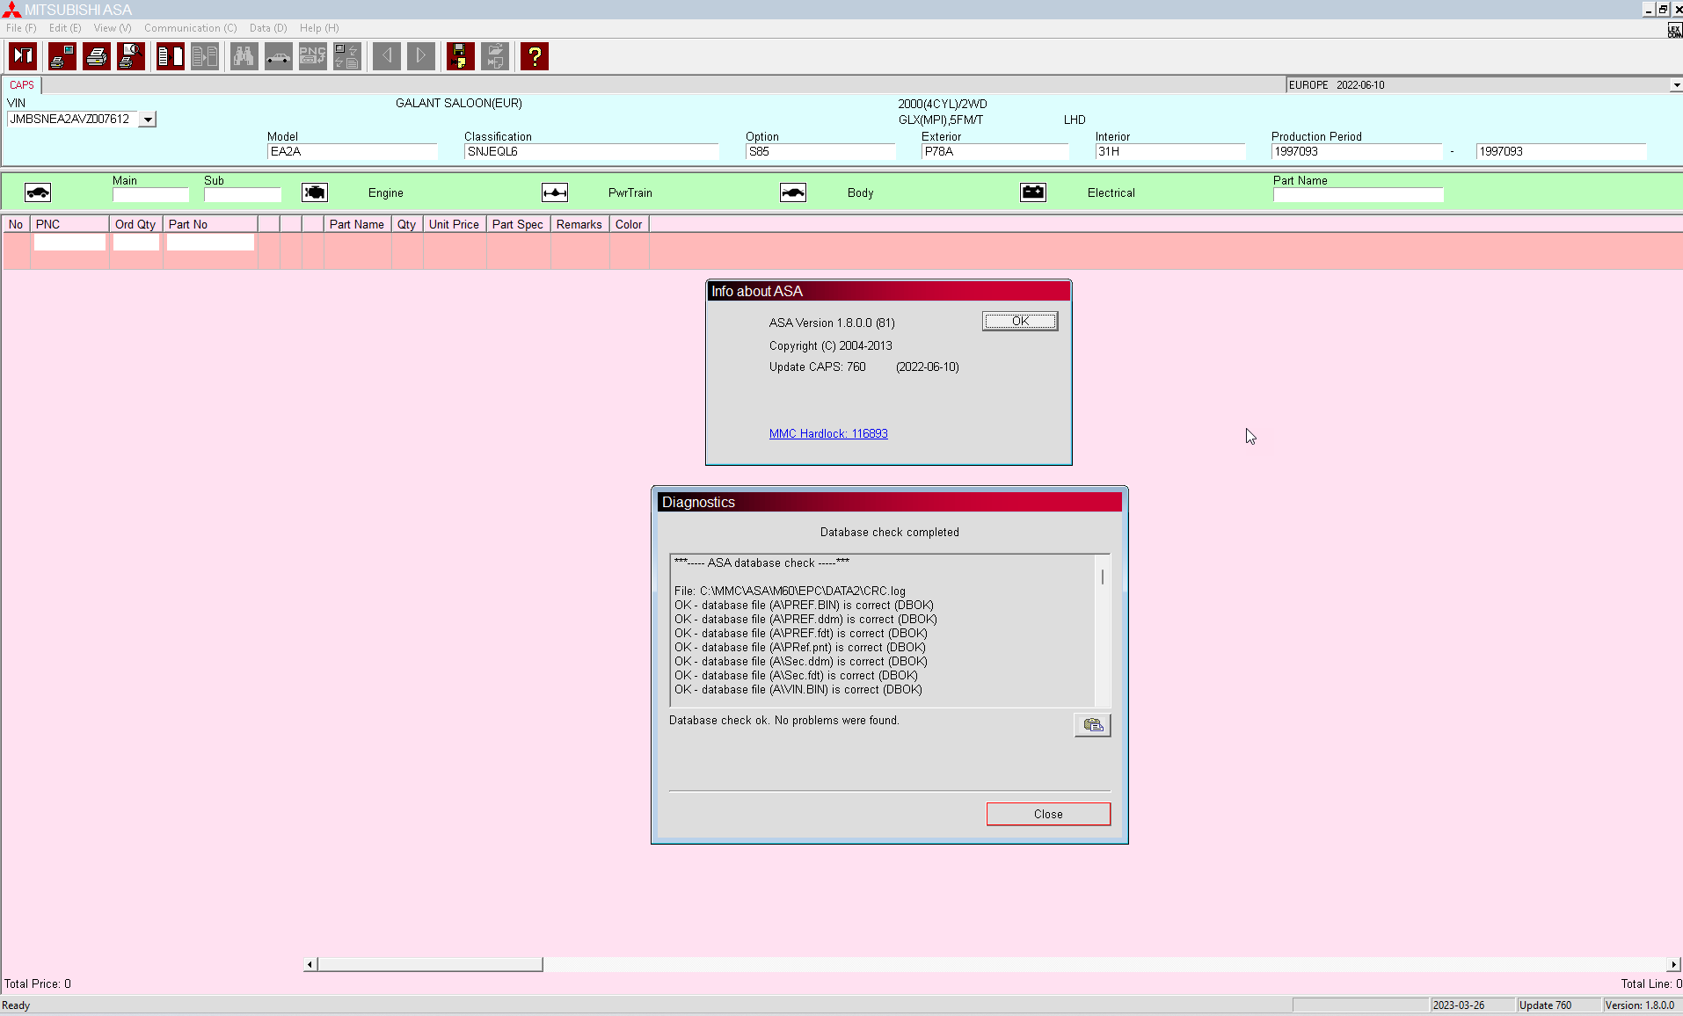Click Close in the Diagnostics dialog
1683x1016 pixels.
1048,814
